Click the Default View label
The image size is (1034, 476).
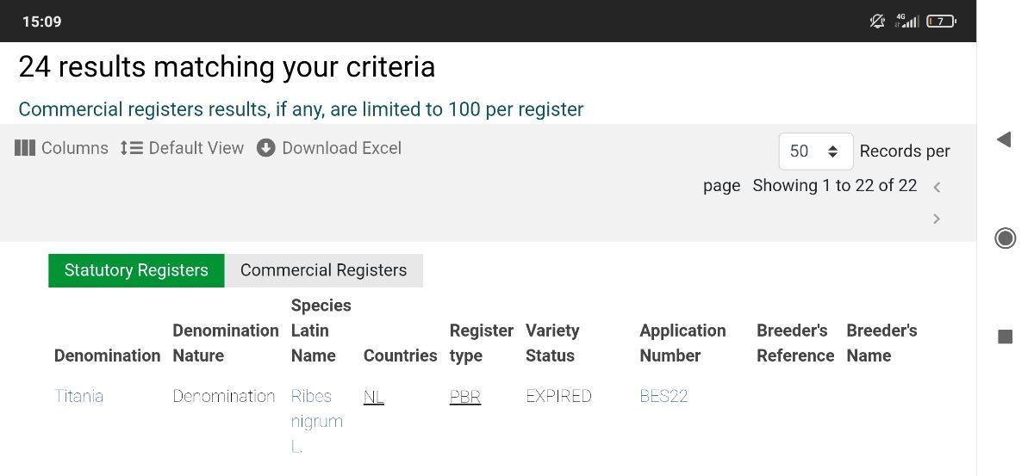click(x=196, y=148)
